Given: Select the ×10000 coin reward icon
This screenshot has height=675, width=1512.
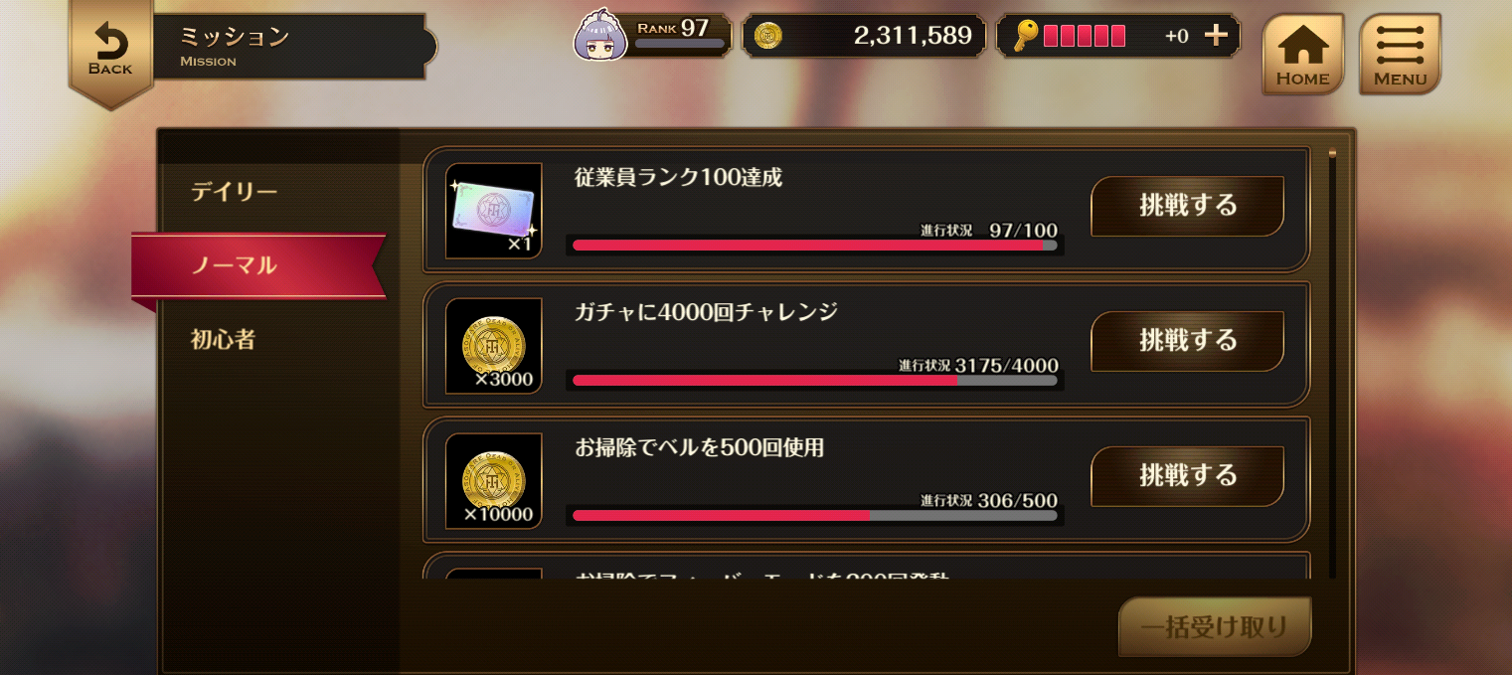Looking at the screenshot, I should point(494,481).
